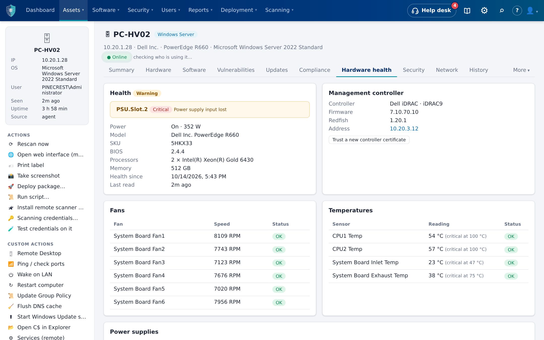Select the System Board Fan3 row

210,263
